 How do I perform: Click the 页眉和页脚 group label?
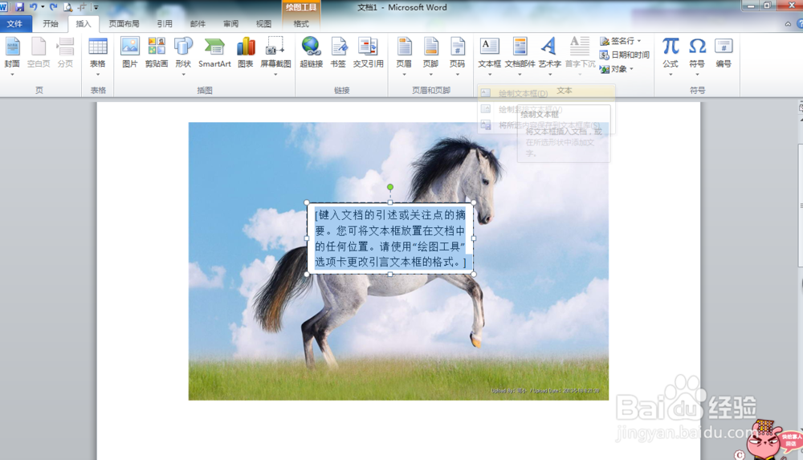(431, 90)
